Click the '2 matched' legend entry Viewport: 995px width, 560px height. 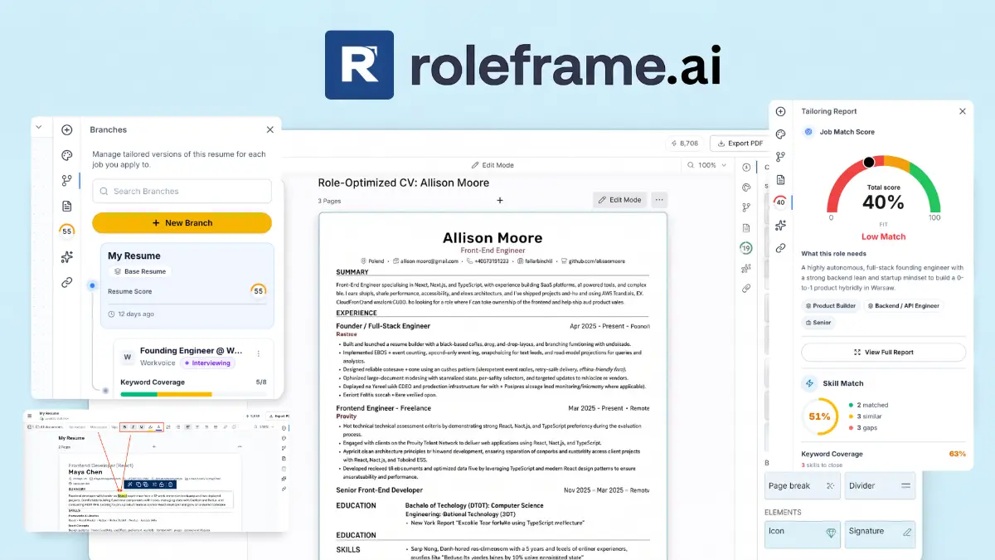867,405
